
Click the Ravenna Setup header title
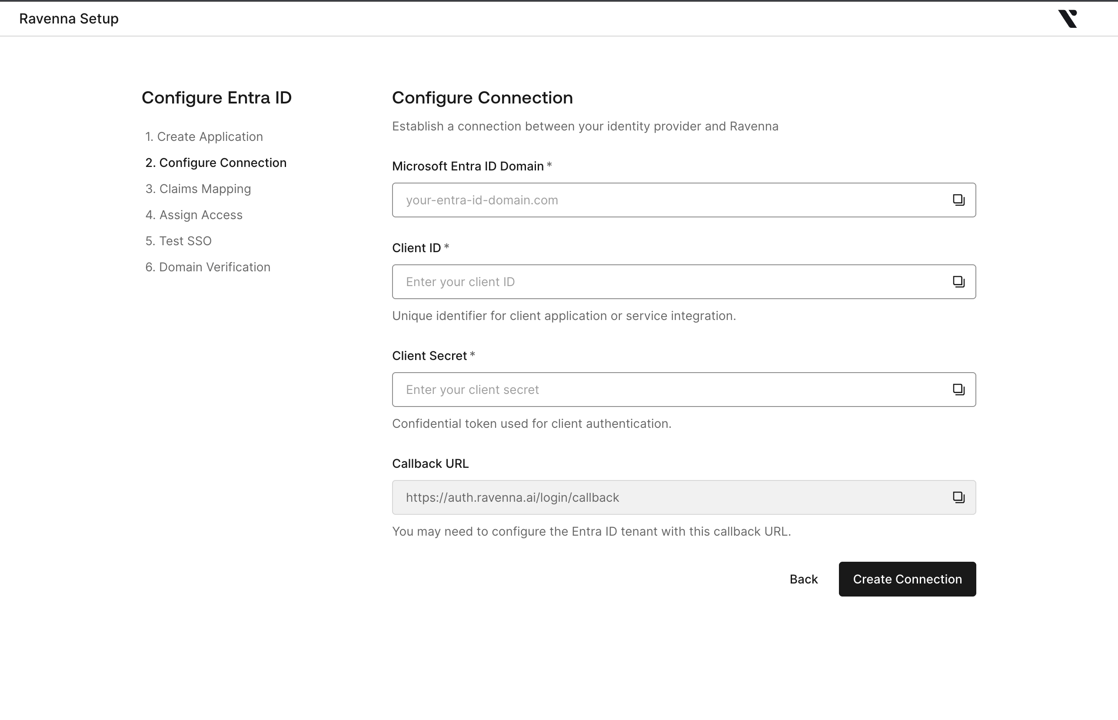click(x=69, y=19)
